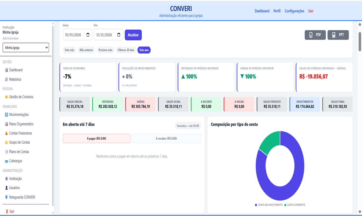The width and height of the screenshot is (362, 216).
Task: Click the SALDO FINAL R$ 210.182,93 card
Action: (x=337, y=104)
